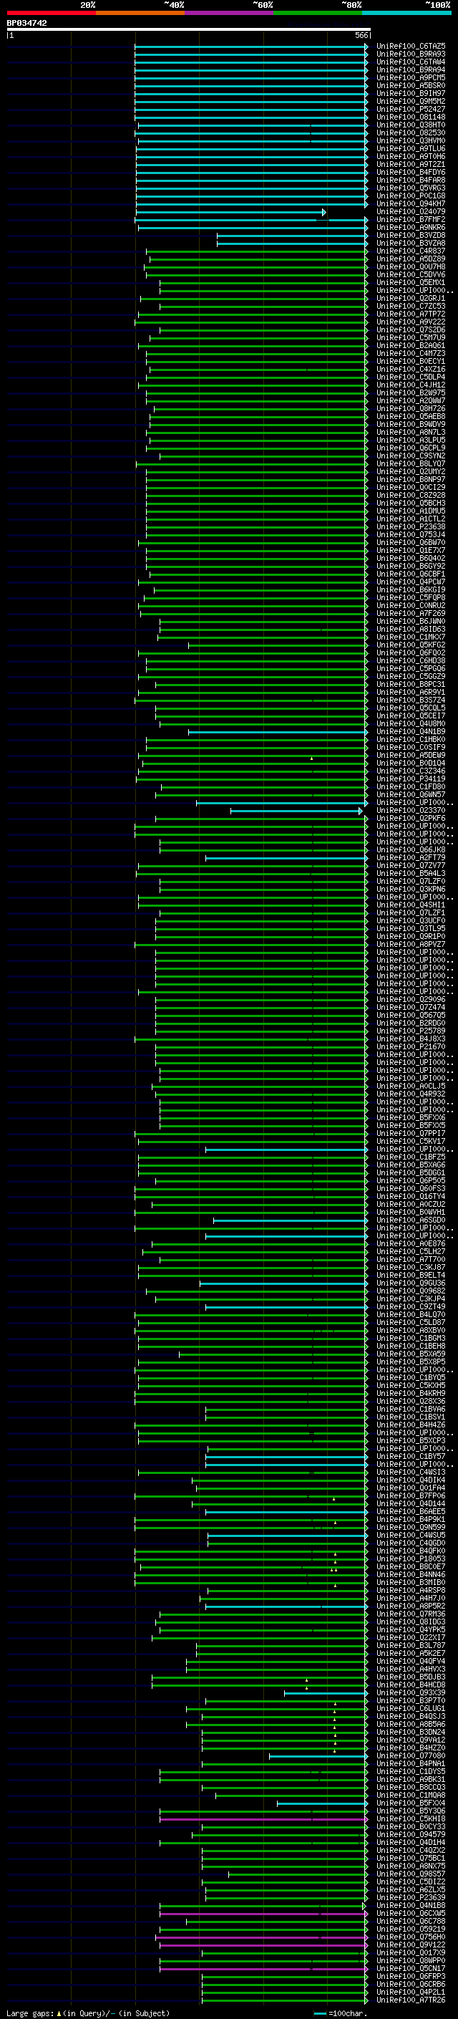Click the BP034742 query label
Screen dimensions: 458x2019
26,23
